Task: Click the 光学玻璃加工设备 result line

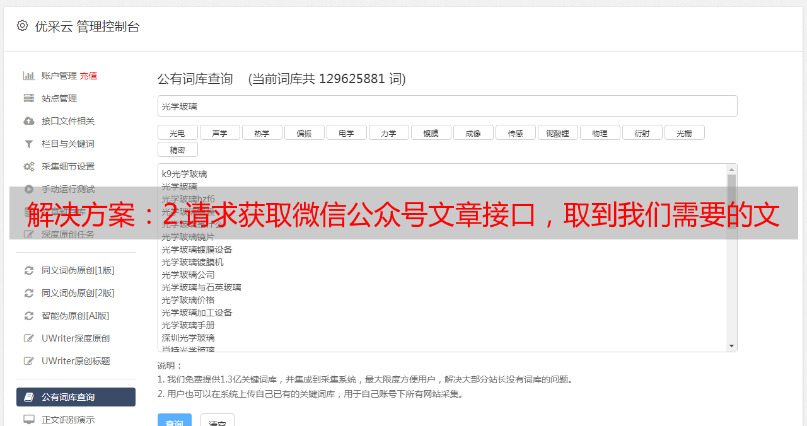Action: [197, 313]
